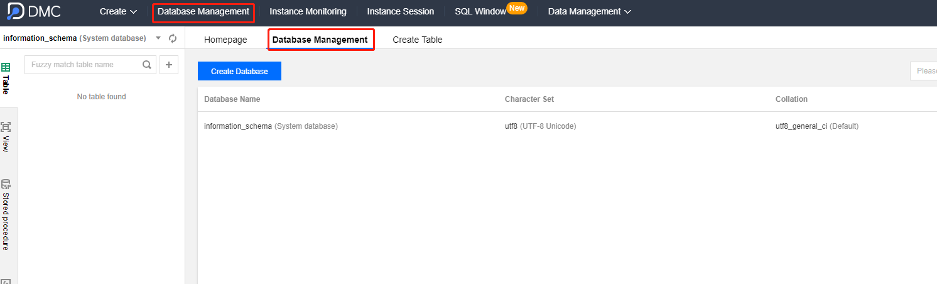Click the DMC logo icon

coord(15,11)
